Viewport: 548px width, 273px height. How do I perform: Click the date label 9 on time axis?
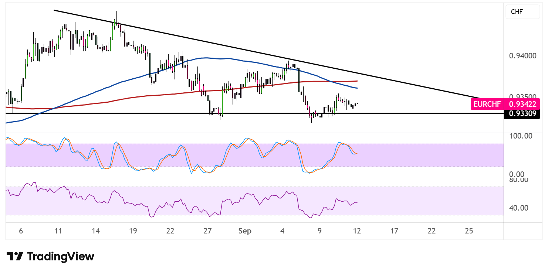(x=319, y=231)
